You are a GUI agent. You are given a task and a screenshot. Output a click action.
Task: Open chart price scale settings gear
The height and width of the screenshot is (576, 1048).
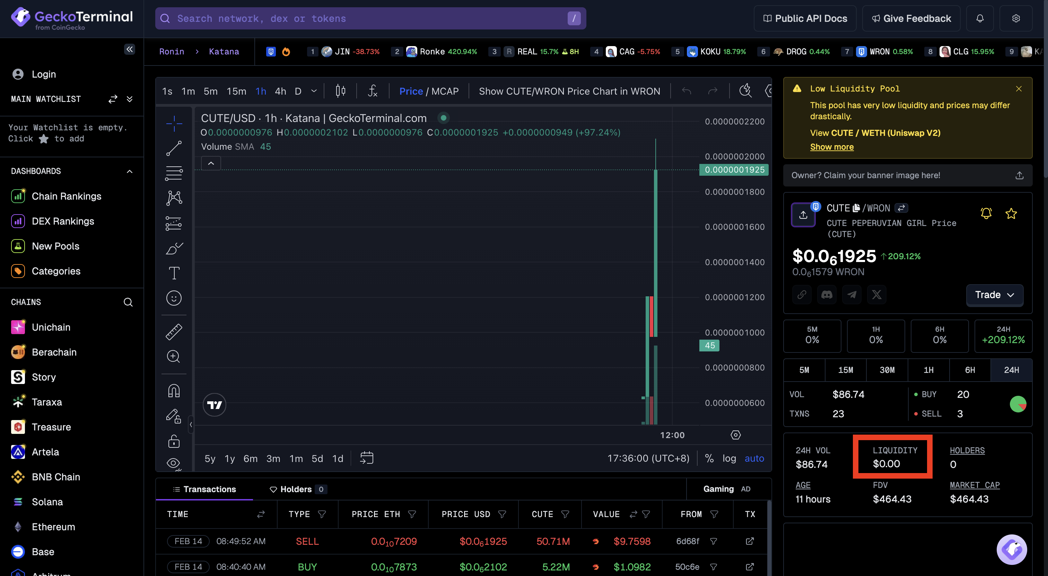[735, 435]
